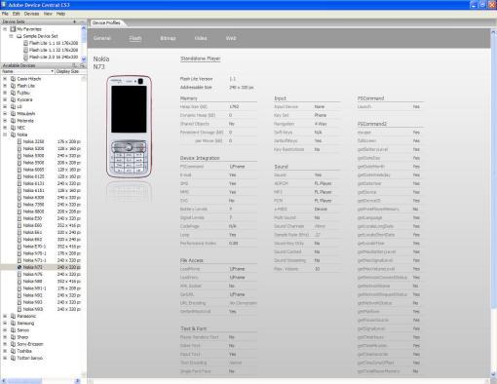Click the Nokia N73 phone image
The height and width of the screenshot is (384, 497).
point(129,127)
